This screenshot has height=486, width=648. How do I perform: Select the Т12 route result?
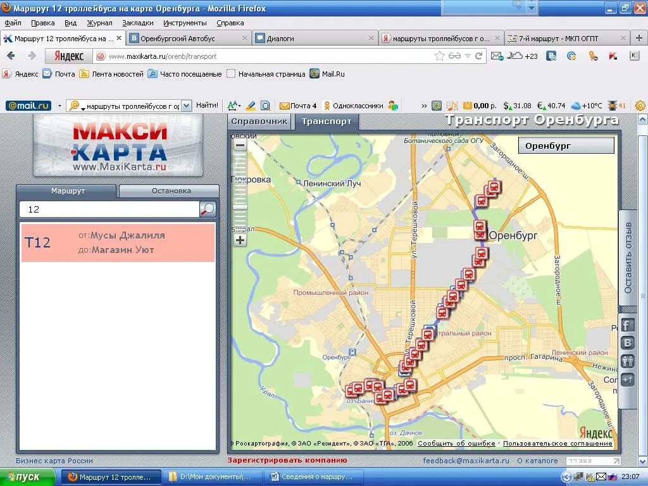click(118, 242)
